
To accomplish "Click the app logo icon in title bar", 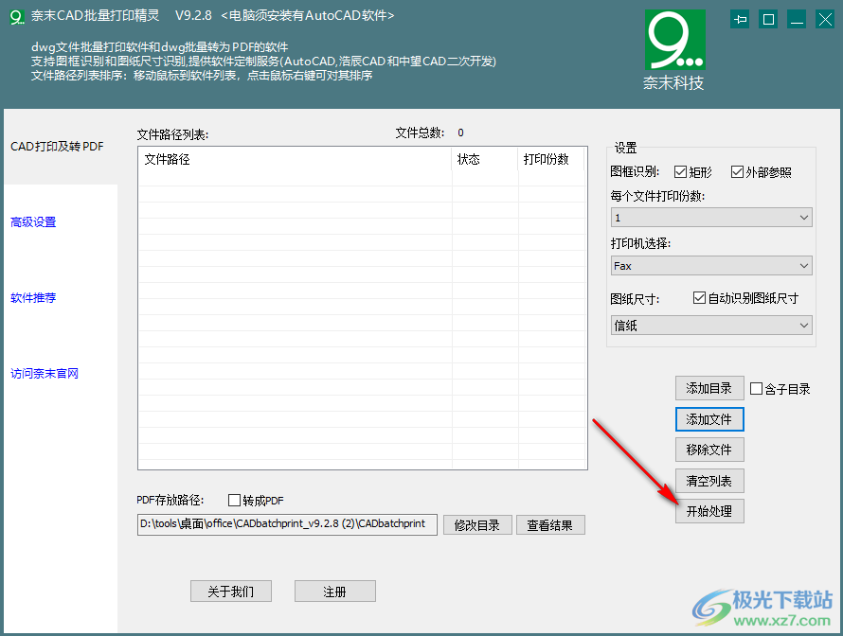I will click(17, 17).
